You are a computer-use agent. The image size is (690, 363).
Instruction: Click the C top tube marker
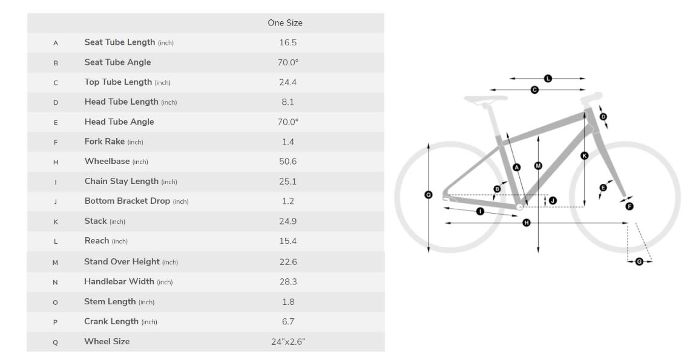pos(534,90)
